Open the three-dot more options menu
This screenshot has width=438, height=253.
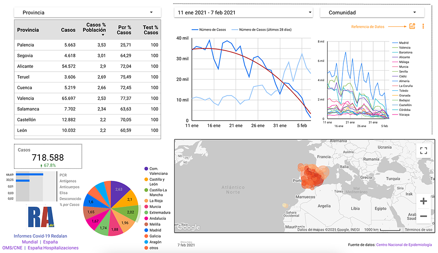tap(423, 26)
